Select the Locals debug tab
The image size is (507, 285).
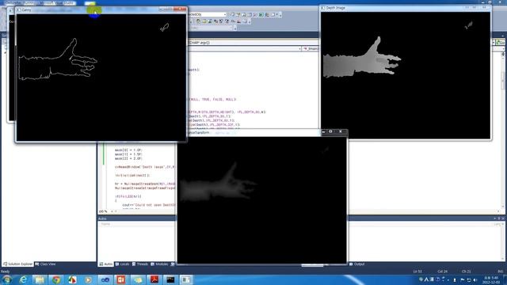click(x=123, y=264)
